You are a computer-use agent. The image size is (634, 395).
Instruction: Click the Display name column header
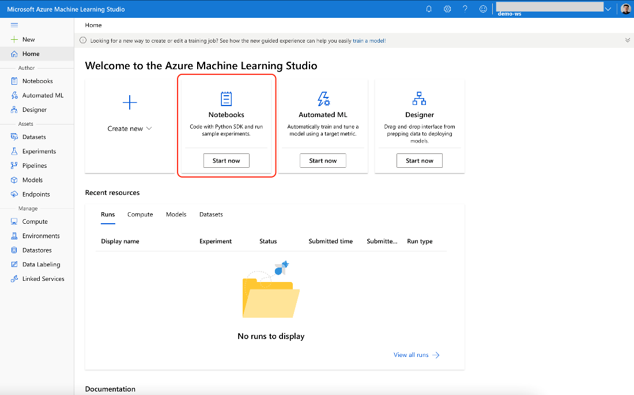click(120, 241)
